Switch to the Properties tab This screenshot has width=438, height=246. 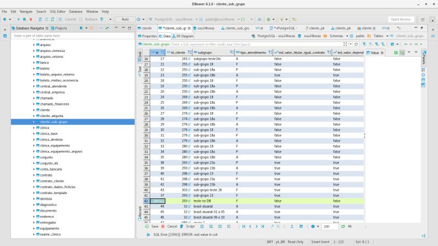click(147, 36)
